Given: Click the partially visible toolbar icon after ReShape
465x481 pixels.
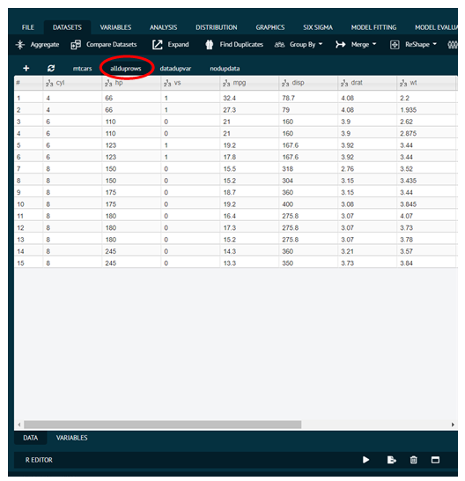Looking at the screenshot, I should click(x=453, y=45).
